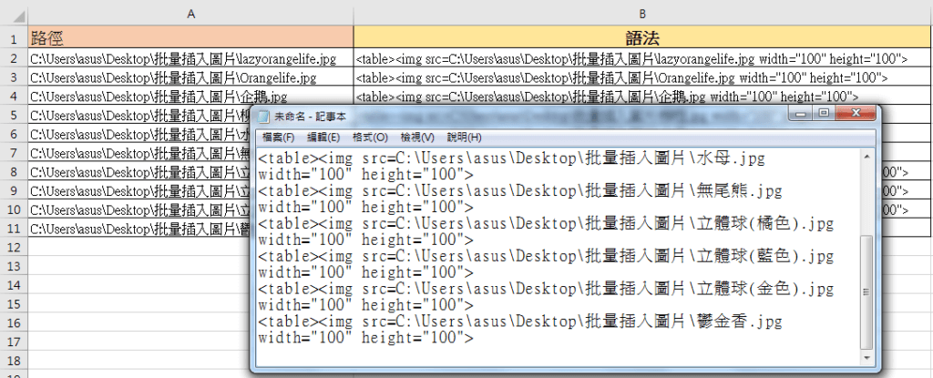Click the Notepad vertical scrollbar thumb
The image size is (933, 378).
pos(866,291)
